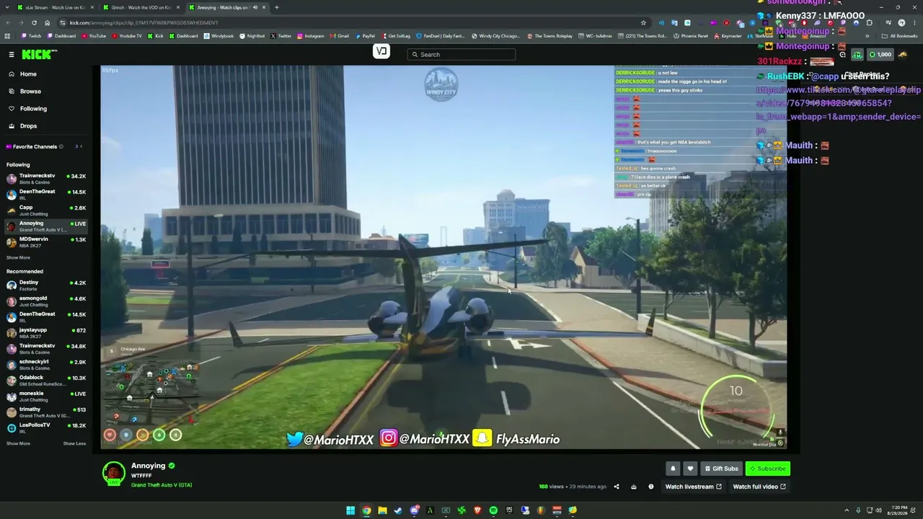Open Chrome from the taskbar

[x=366, y=510]
